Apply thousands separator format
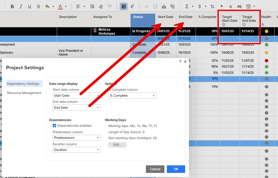278x178 pixels. [x=221, y=6]
